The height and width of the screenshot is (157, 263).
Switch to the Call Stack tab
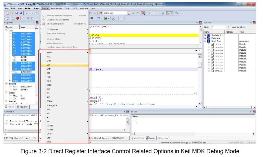[x=138, y=138]
